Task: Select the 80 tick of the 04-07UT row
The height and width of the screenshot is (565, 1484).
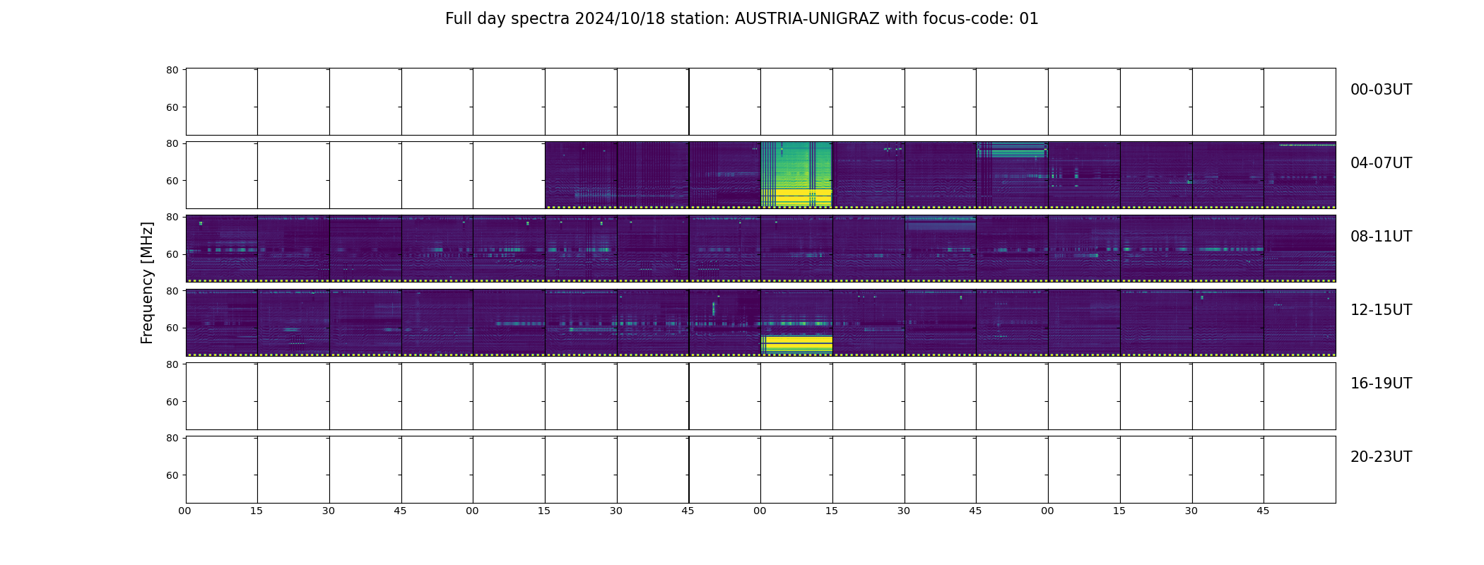Action: (x=172, y=143)
